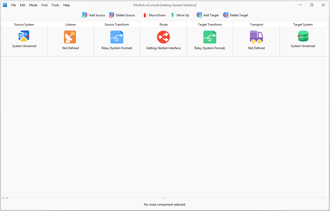The image size is (330, 211).
Task: Minimize the eiConsole window
Action: [300, 5]
